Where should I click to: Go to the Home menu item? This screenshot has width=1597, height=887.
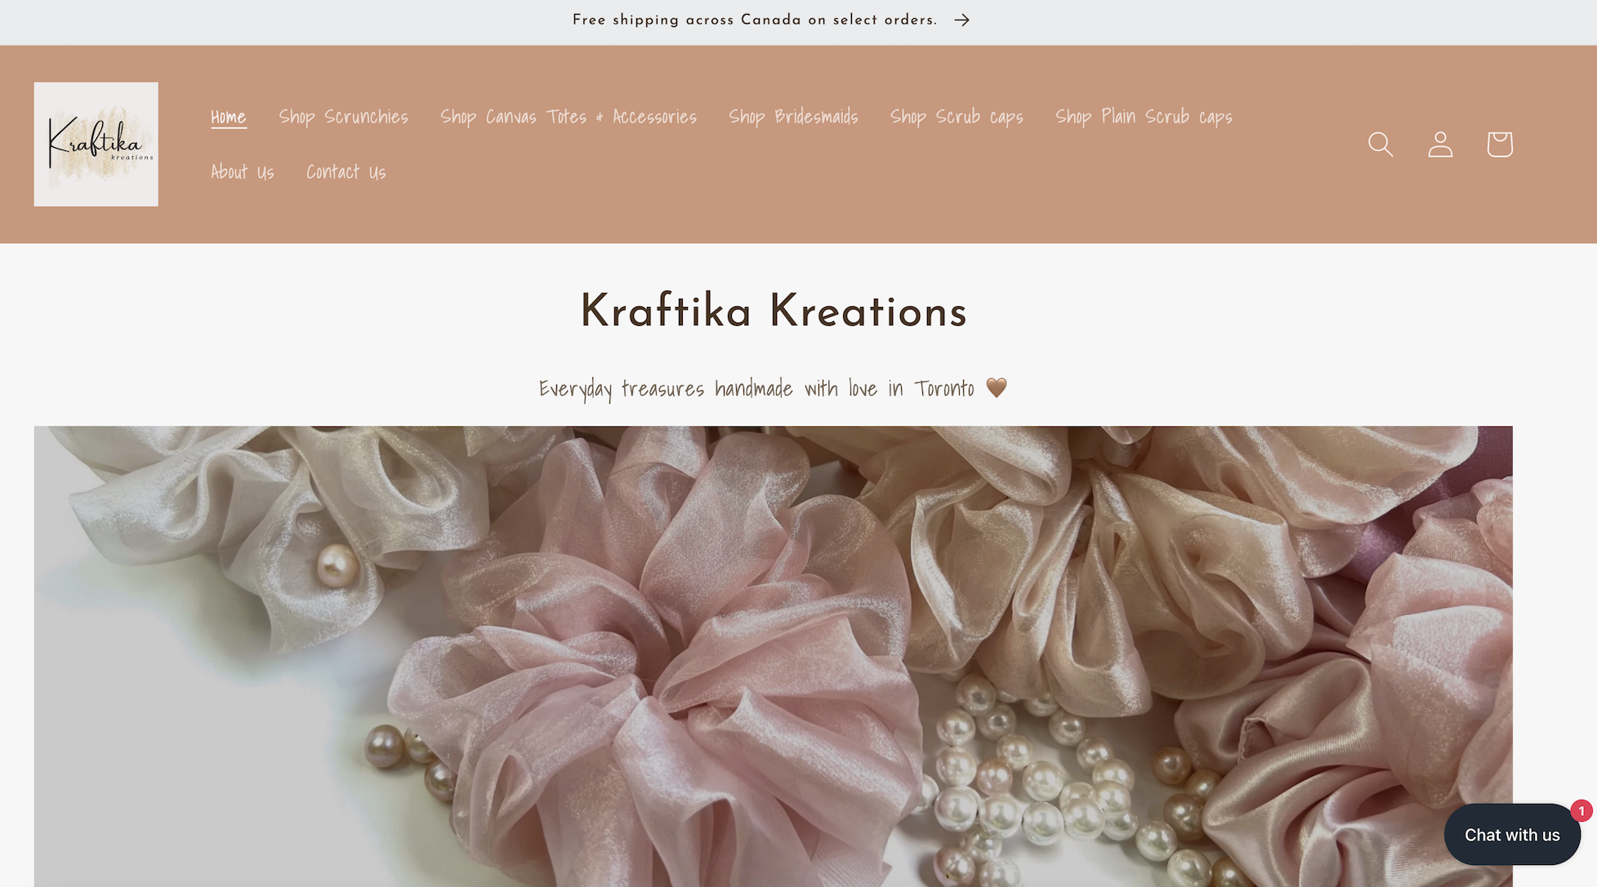[229, 117]
